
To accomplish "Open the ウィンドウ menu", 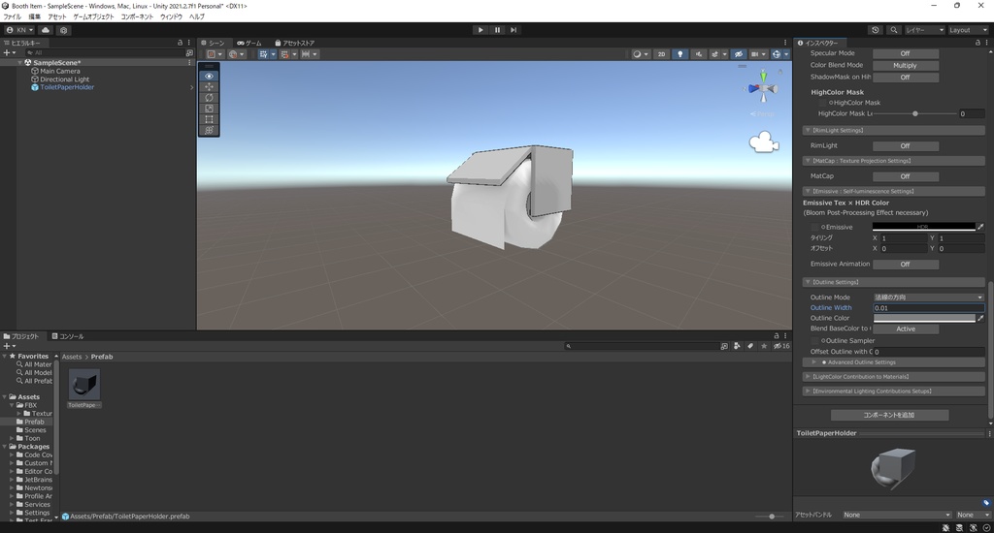I will point(171,16).
